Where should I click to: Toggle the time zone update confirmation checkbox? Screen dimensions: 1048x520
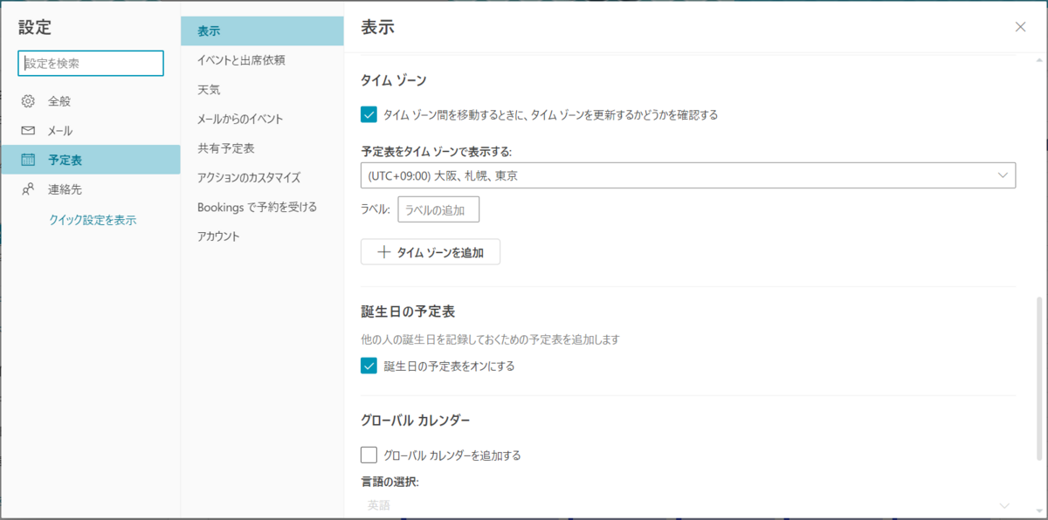(369, 114)
